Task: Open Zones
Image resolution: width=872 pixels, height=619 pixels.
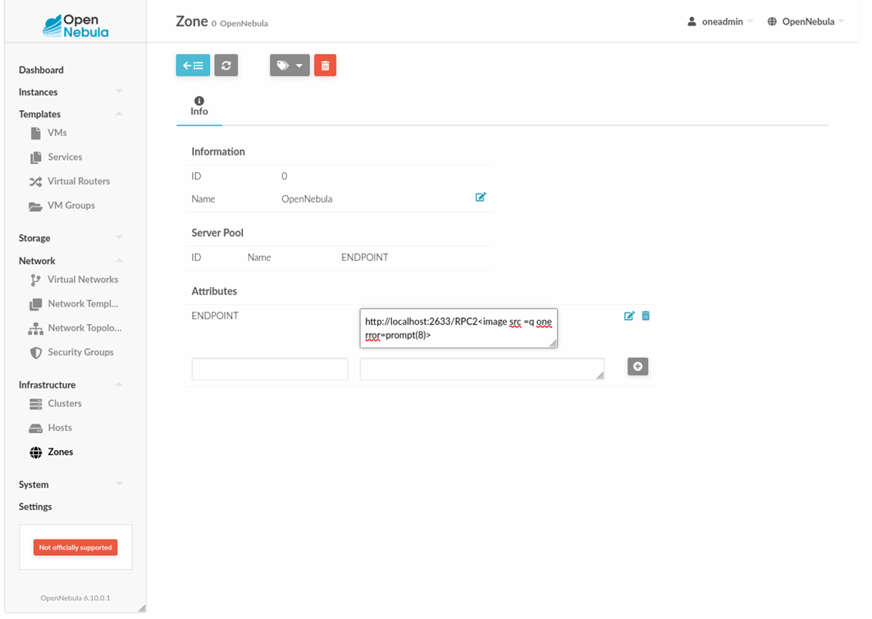Action: coord(61,452)
